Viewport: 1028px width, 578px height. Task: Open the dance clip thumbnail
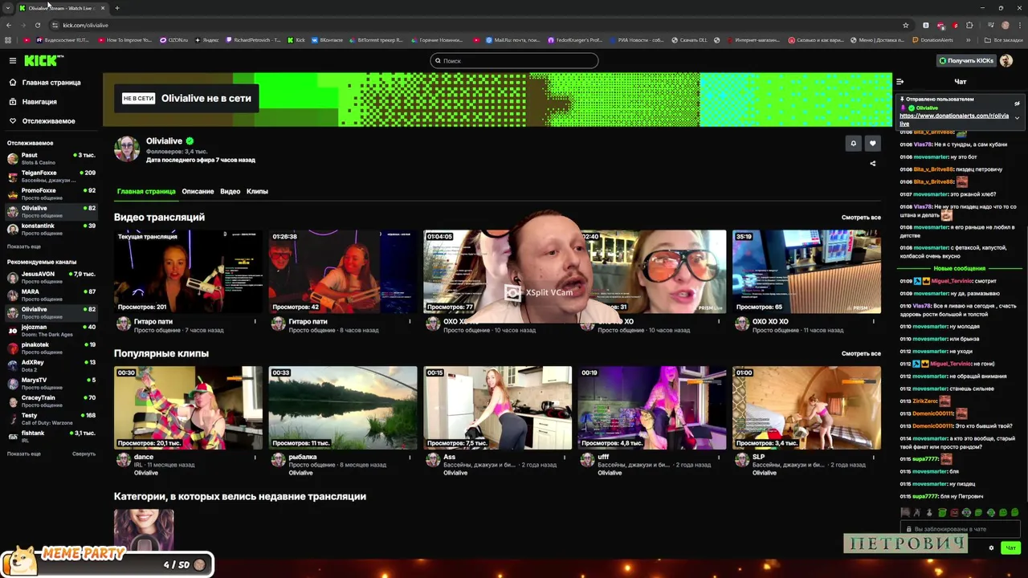pyautogui.click(x=188, y=408)
